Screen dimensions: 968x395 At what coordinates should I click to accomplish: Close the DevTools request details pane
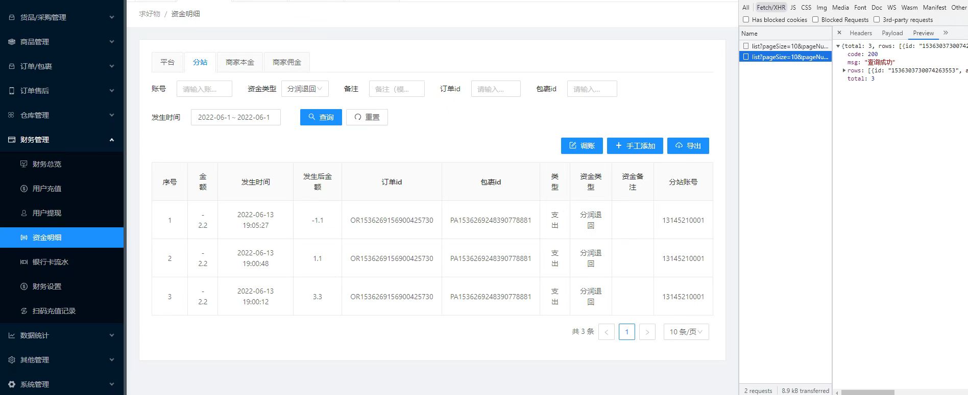click(x=839, y=33)
